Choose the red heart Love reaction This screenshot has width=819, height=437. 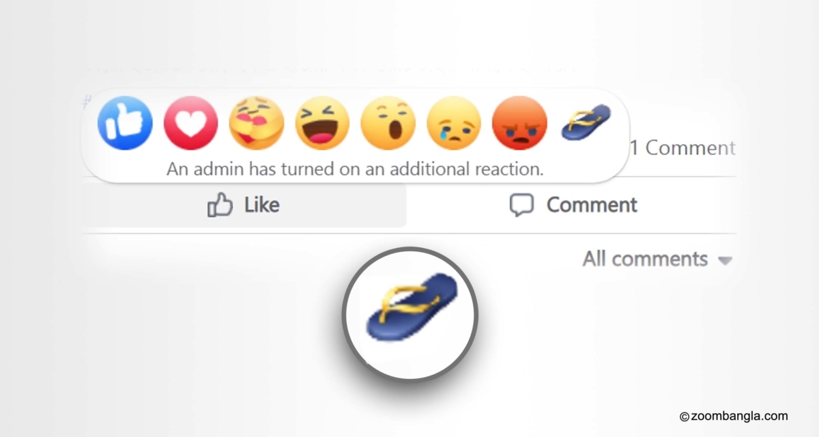191,123
